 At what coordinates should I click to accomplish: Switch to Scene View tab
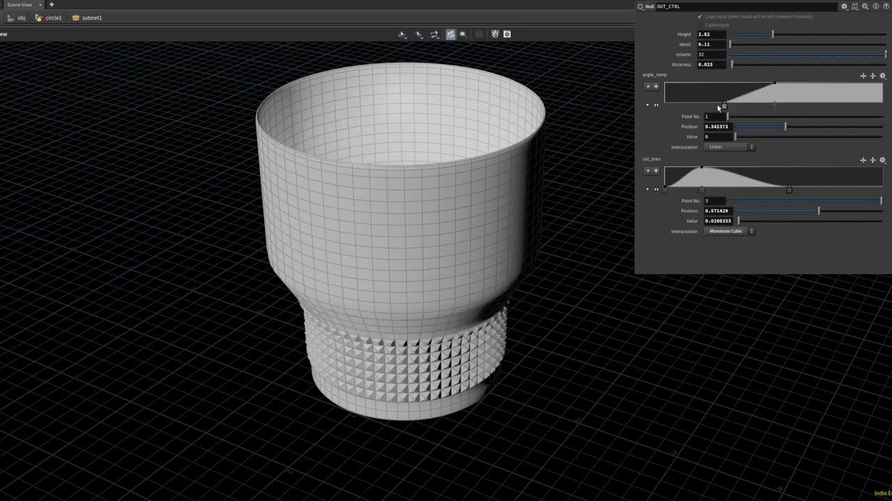(x=20, y=5)
